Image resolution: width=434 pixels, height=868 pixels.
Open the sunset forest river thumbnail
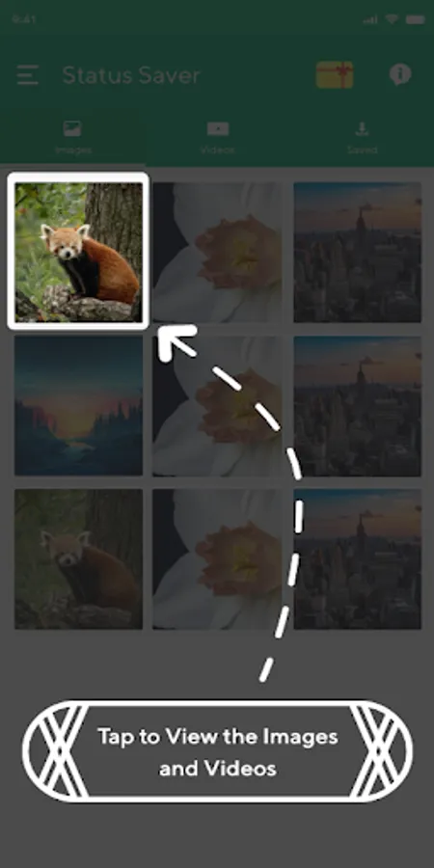(78, 406)
